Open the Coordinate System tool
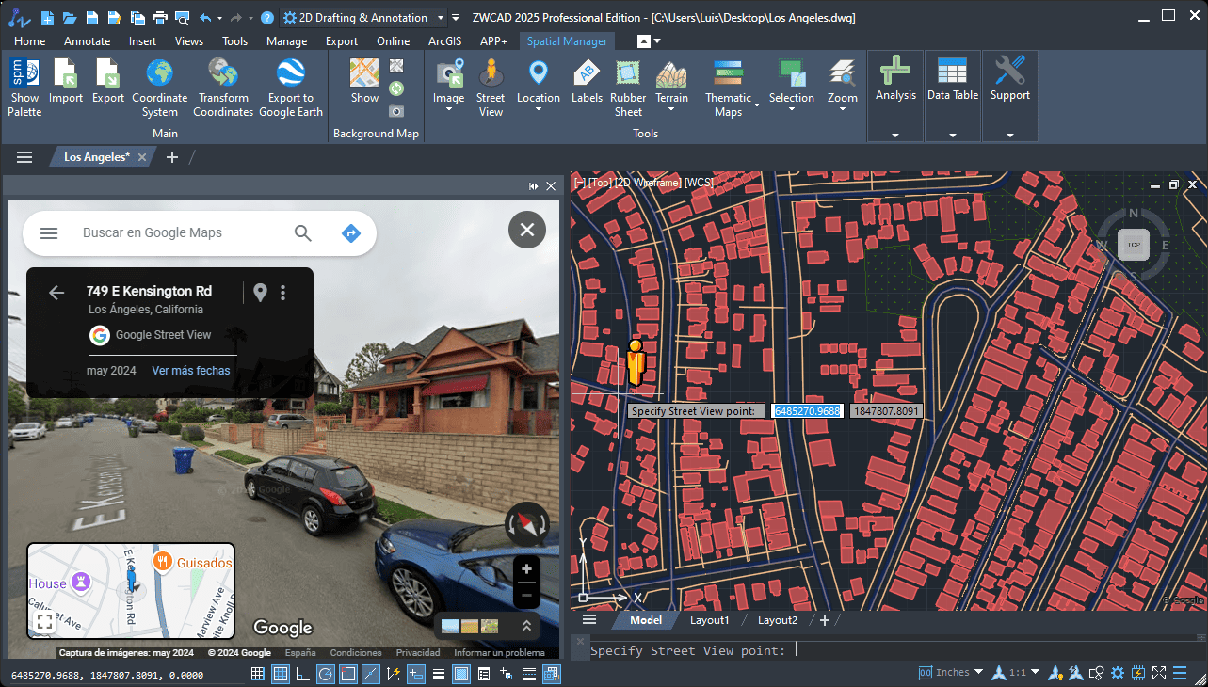 (x=160, y=88)
